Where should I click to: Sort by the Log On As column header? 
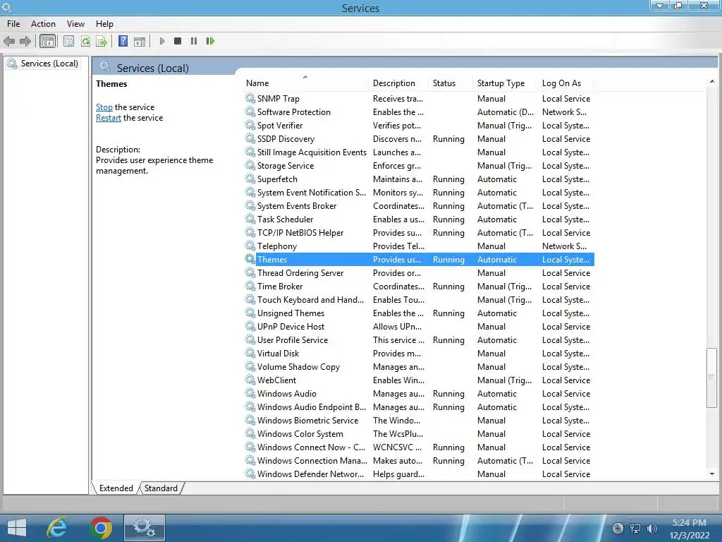coord(566,83)
